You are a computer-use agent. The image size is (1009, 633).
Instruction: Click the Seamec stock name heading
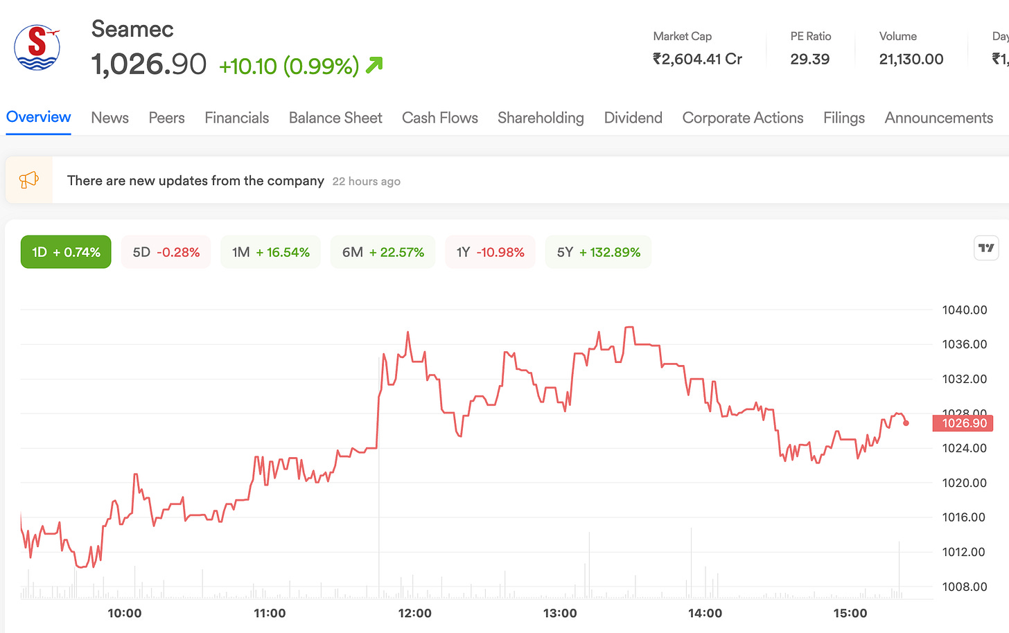pos(132,29)
